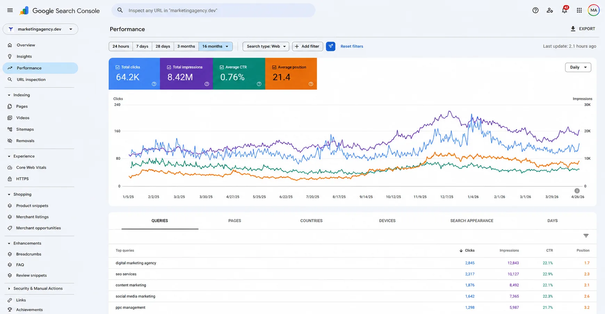
Task: Click the Export button
Action: (x=583, y=29)
